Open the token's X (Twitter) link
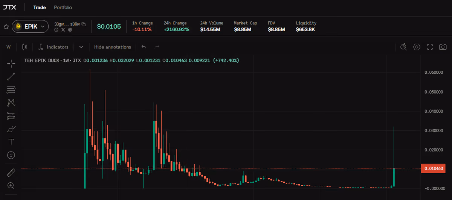Viewport: 452px width, 200px height. (x=63, y=29)
